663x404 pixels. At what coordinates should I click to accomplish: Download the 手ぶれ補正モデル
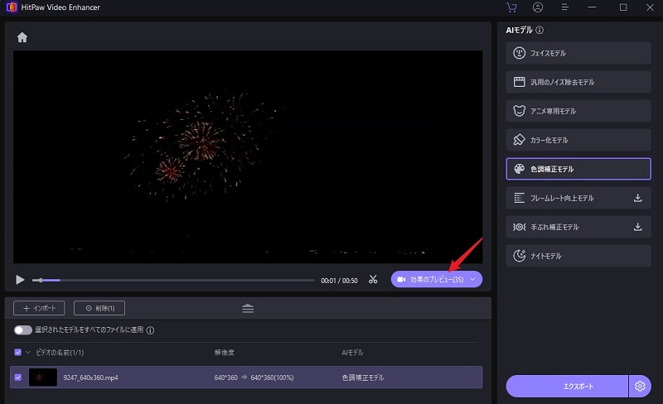point(637,227)
